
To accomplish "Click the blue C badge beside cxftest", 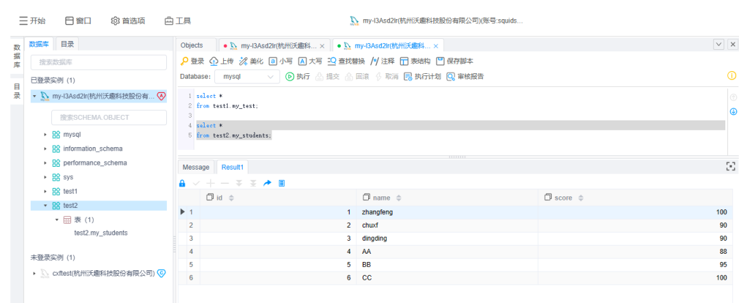I will coord(161,273).
